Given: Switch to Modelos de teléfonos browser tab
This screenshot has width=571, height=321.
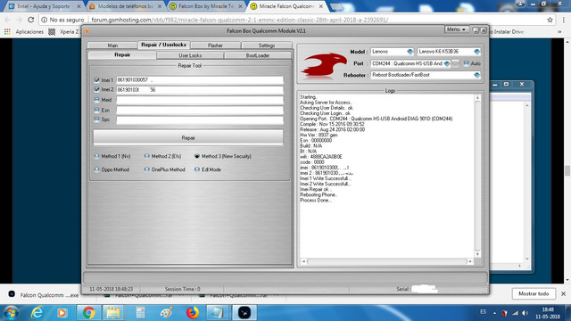Looking at the screenshot, I should (126, 6).
